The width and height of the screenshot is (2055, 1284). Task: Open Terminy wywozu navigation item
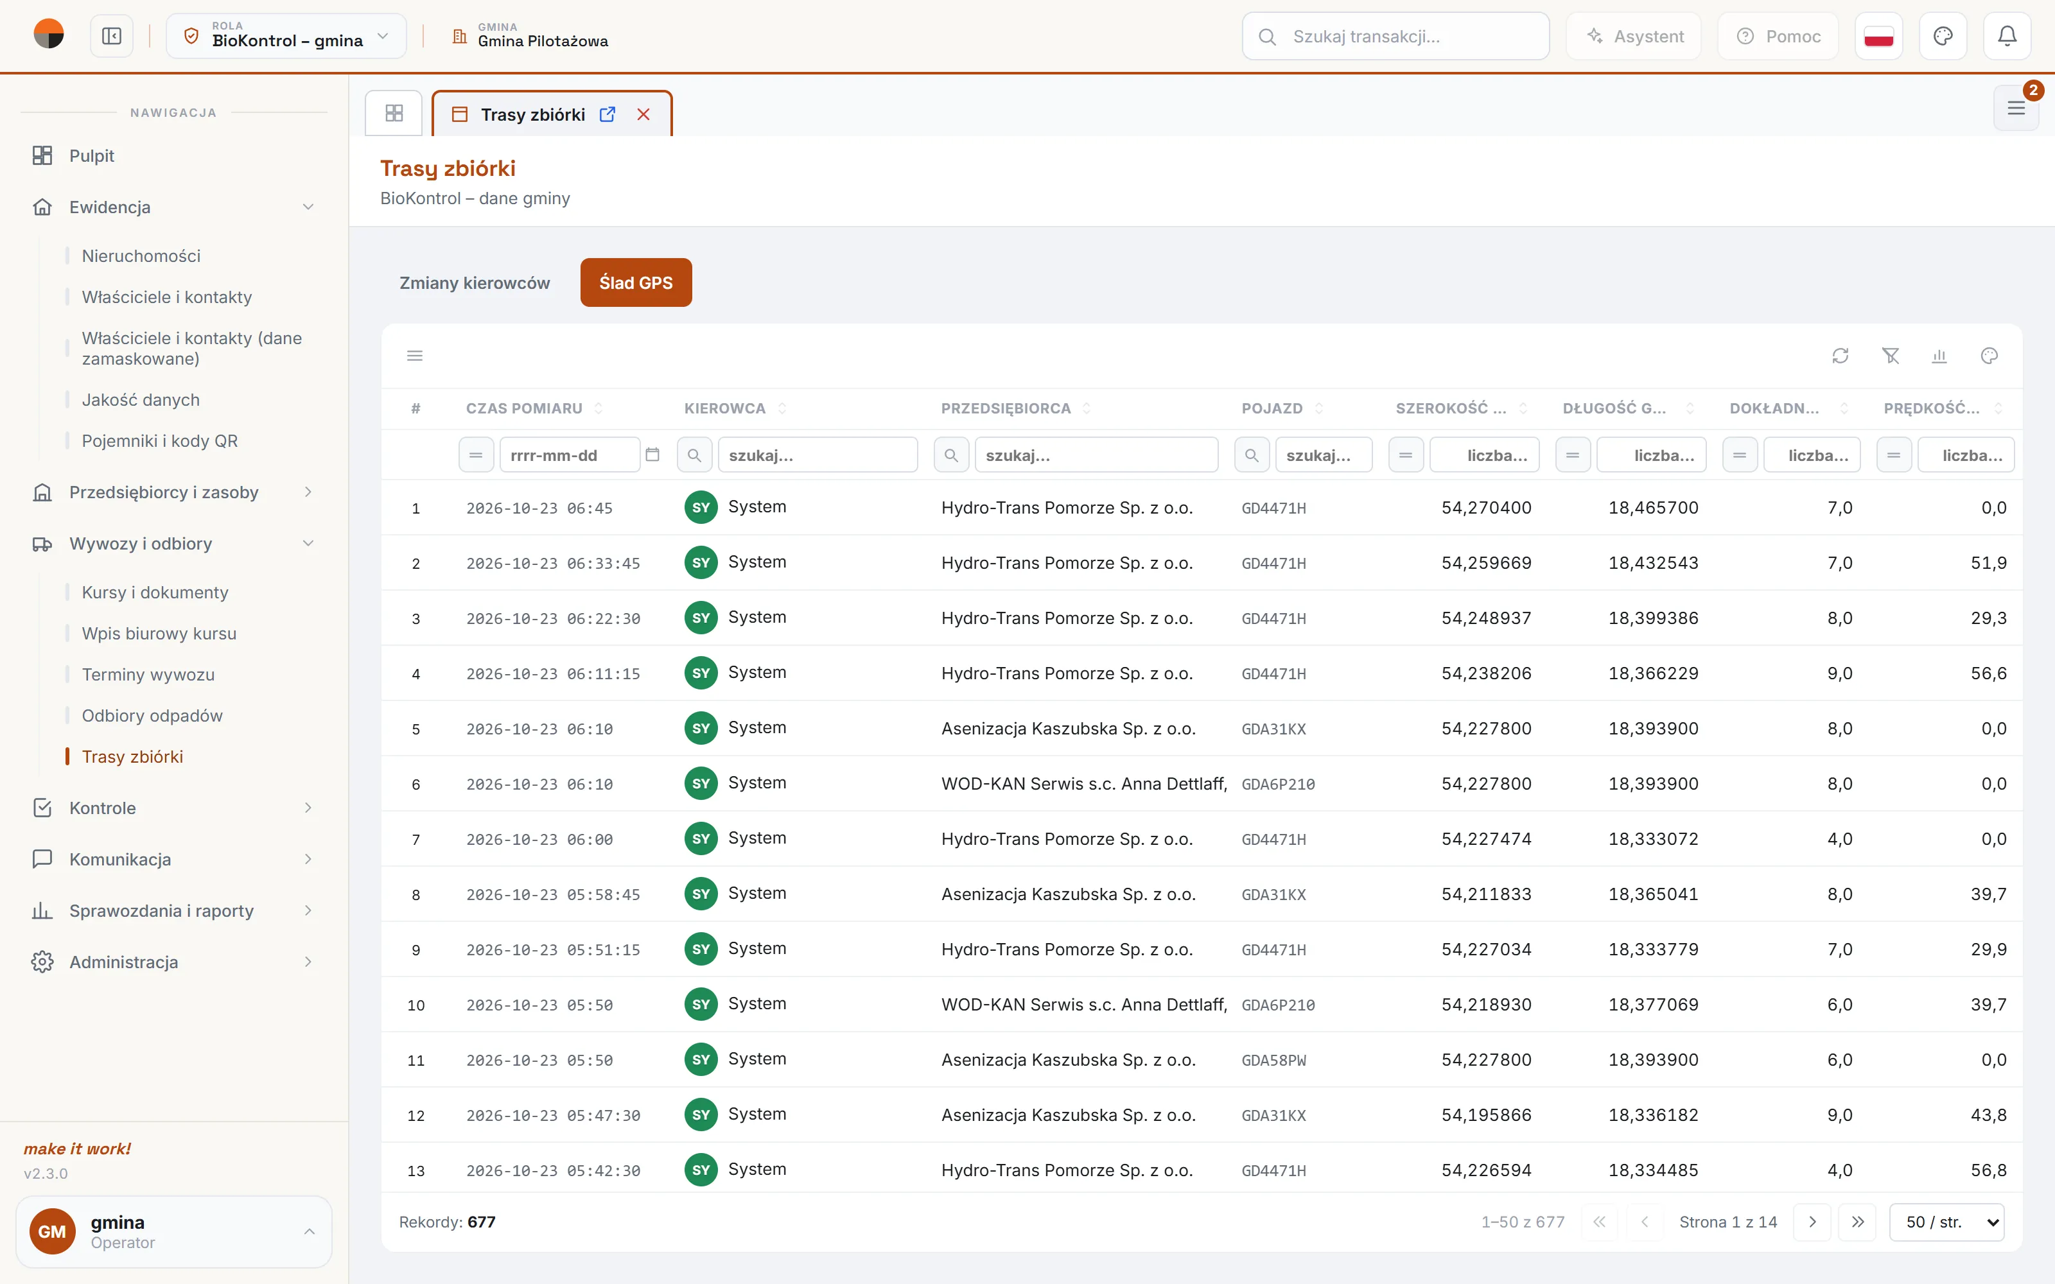[148, 675]
